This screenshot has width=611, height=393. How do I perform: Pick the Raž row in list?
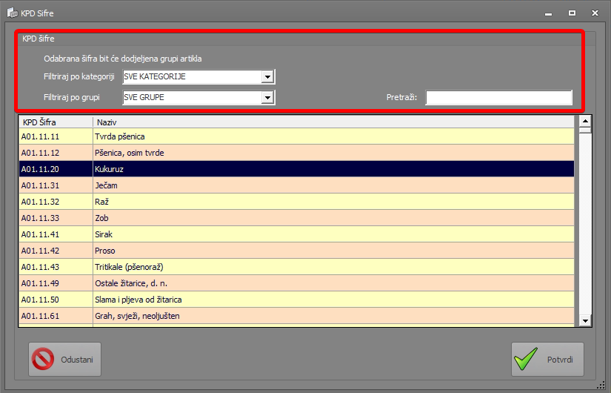point(296,202)
